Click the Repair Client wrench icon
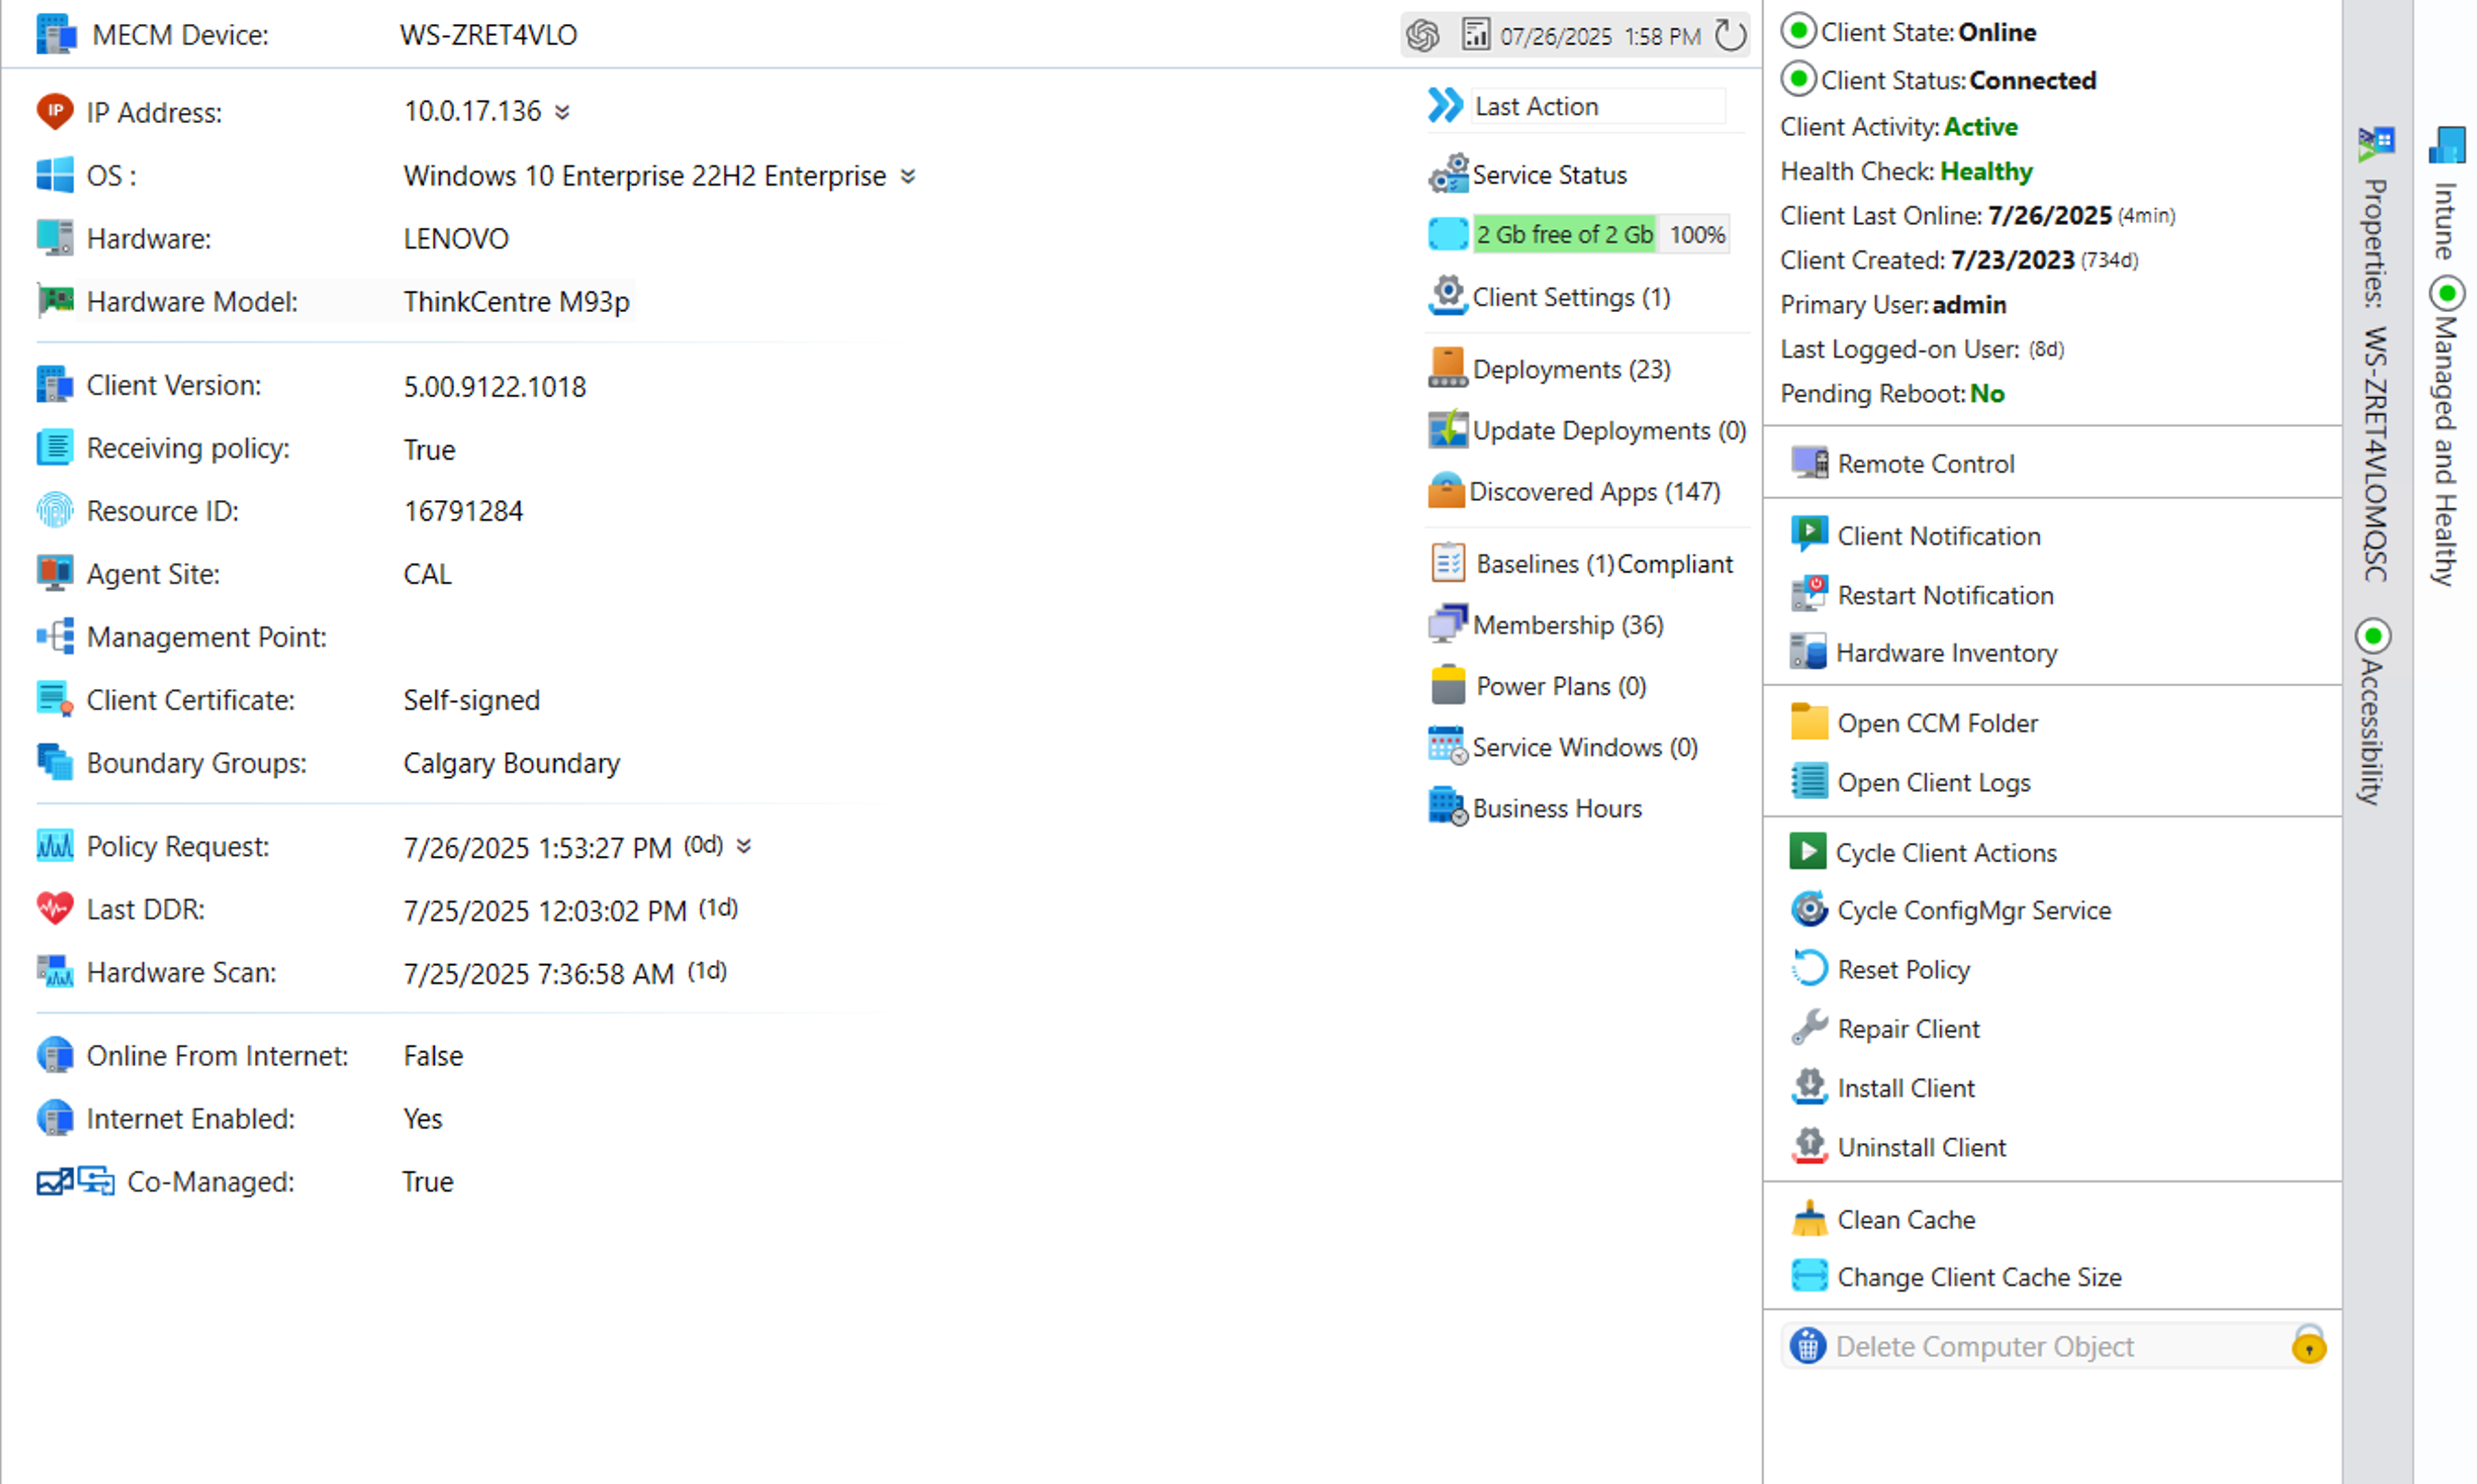The height and width of the screenshot is (1484, 2477). (1809, 1027)
